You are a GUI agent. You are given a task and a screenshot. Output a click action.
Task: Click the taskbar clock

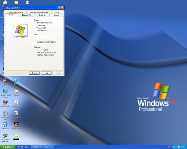coord(183,147)
